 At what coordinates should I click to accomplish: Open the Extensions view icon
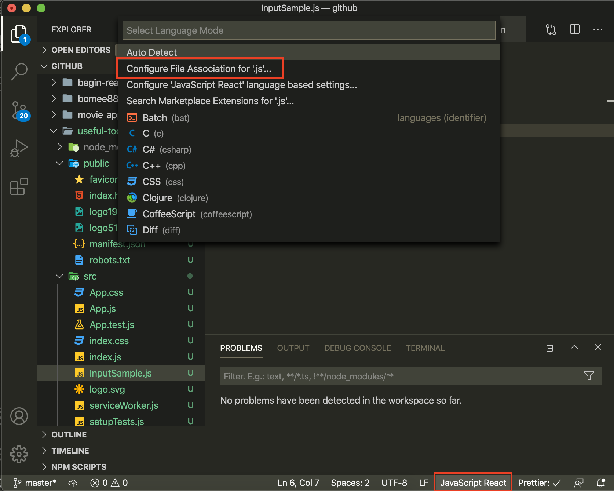19,186
